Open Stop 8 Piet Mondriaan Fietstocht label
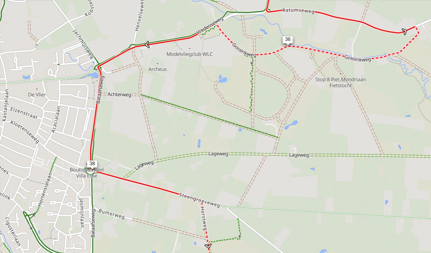Image resolution: width=431 pixels, height=253 pixels. pos(340,82)
